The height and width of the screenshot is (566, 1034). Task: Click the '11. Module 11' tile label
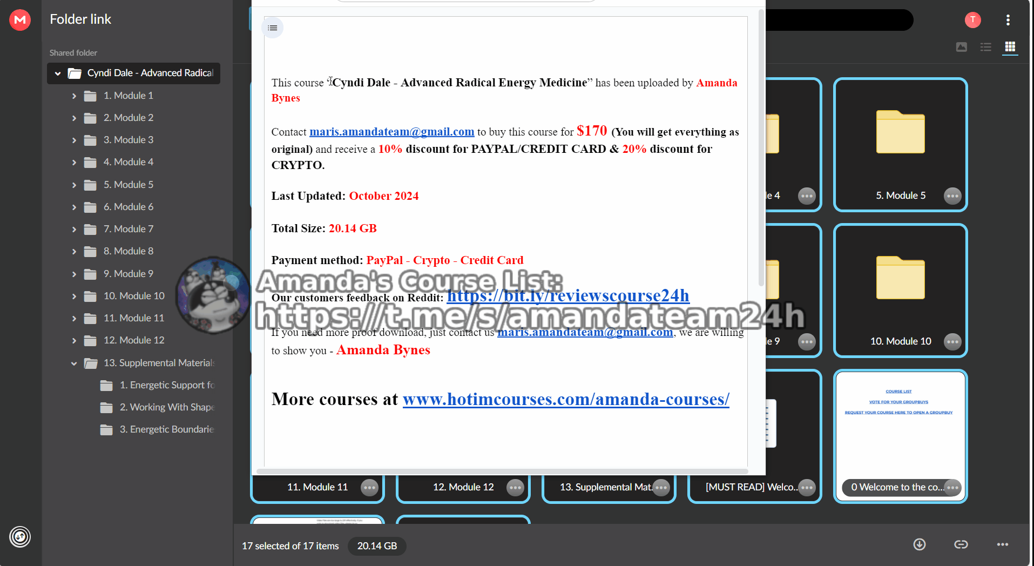pyautogui.click(x=317, y=487)
